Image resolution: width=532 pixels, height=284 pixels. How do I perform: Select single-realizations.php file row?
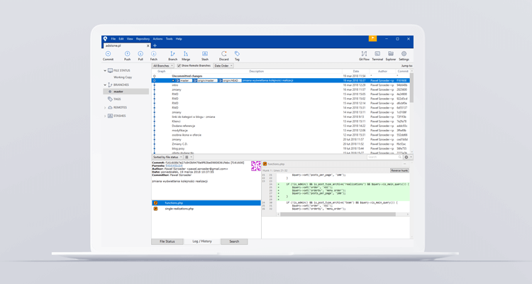coord(206,209)
